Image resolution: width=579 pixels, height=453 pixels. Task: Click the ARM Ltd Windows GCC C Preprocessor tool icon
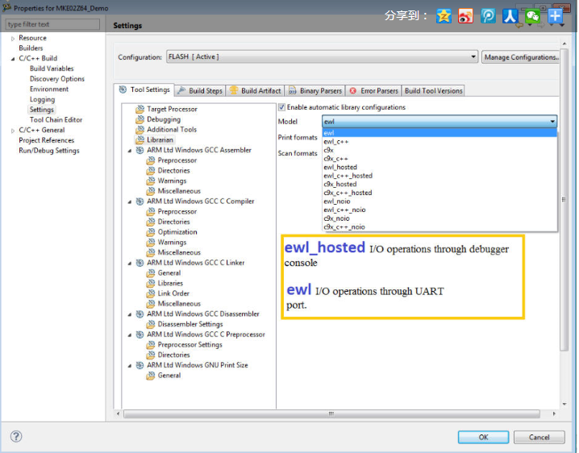[x=140, y=335]
